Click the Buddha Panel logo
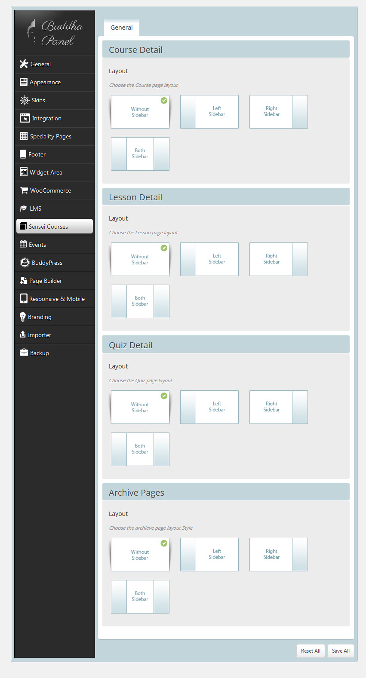Viewport: 366px width, 678px height. point(55,33)
